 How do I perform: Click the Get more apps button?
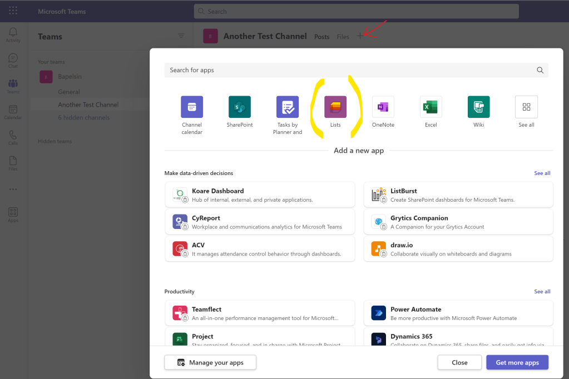point(517,362)
